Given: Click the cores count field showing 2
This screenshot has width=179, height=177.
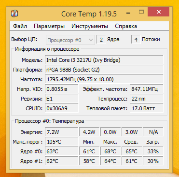Looking at the screenshot, I should (x=101, y=40).
